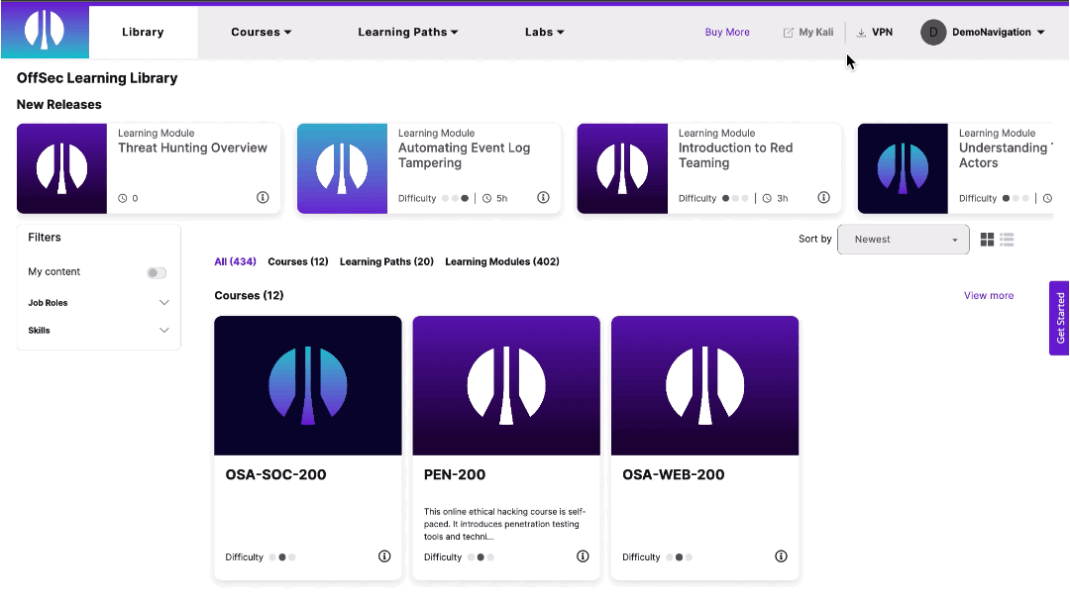
Task: Open the Sort by Newest dropdown
Action: tap(903, 240)
